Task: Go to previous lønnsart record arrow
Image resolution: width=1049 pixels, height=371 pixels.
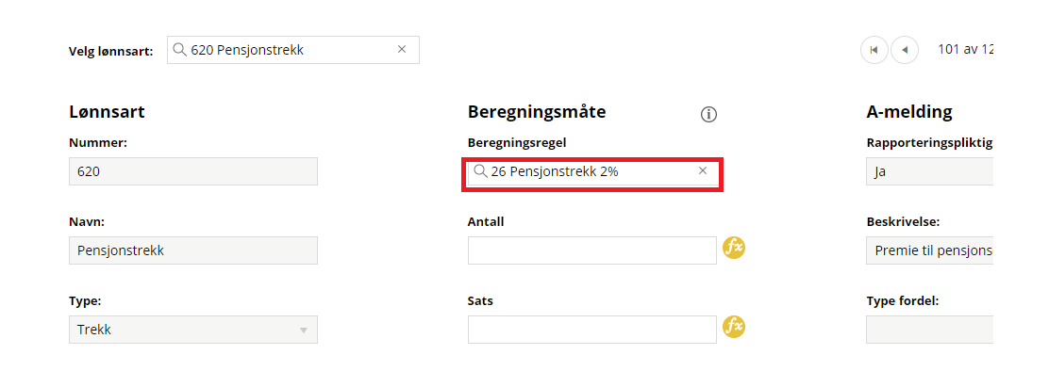Action: 905,50
